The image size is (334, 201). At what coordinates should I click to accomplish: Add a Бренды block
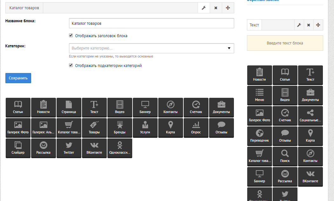pyautogui.click(x=120, y=128)
